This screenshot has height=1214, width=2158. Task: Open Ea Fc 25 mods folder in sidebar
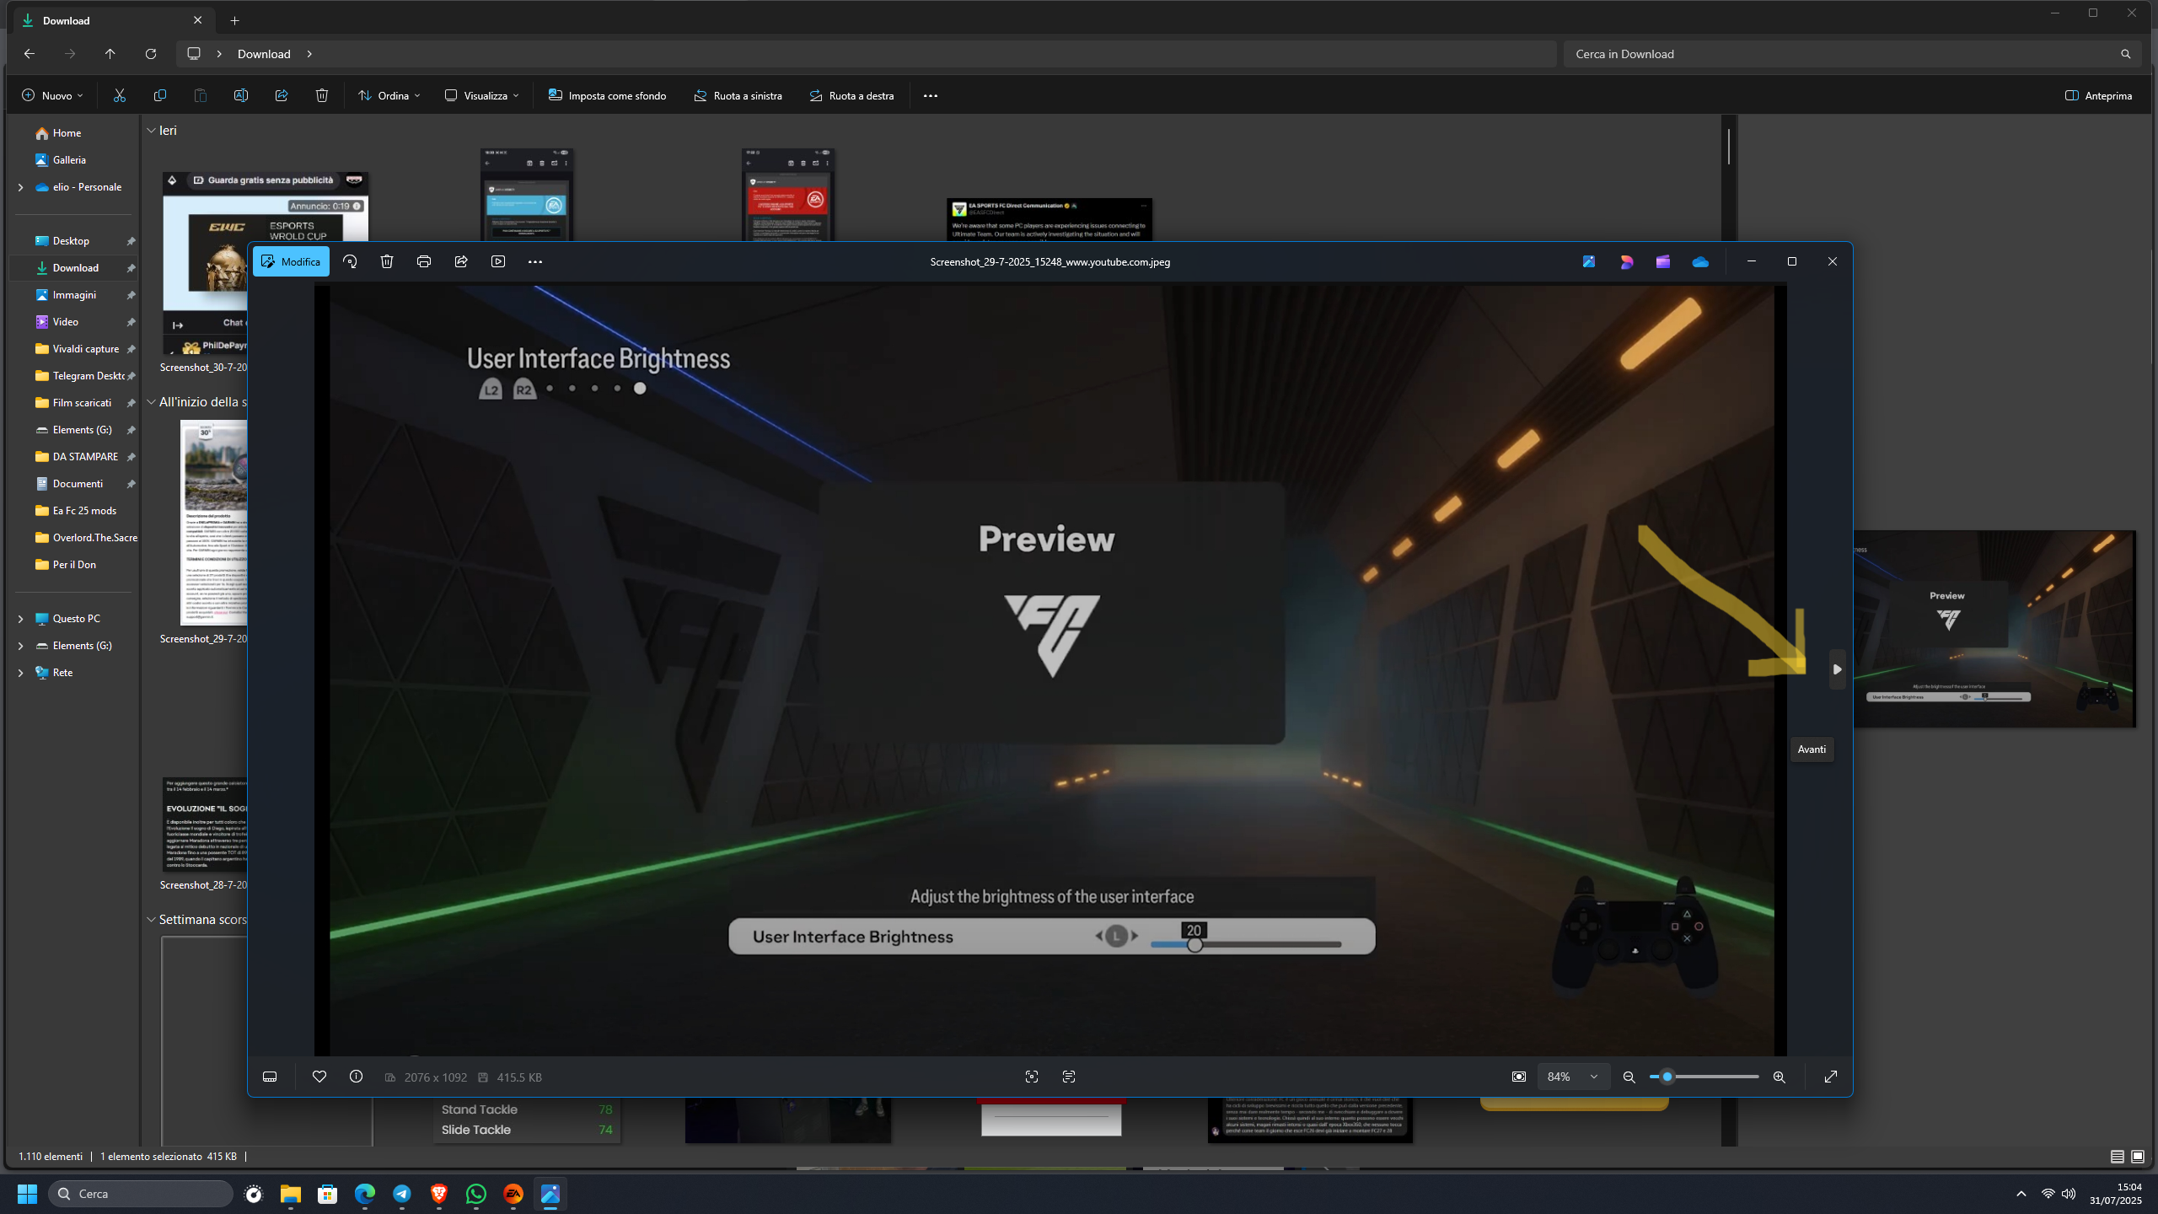84,510
